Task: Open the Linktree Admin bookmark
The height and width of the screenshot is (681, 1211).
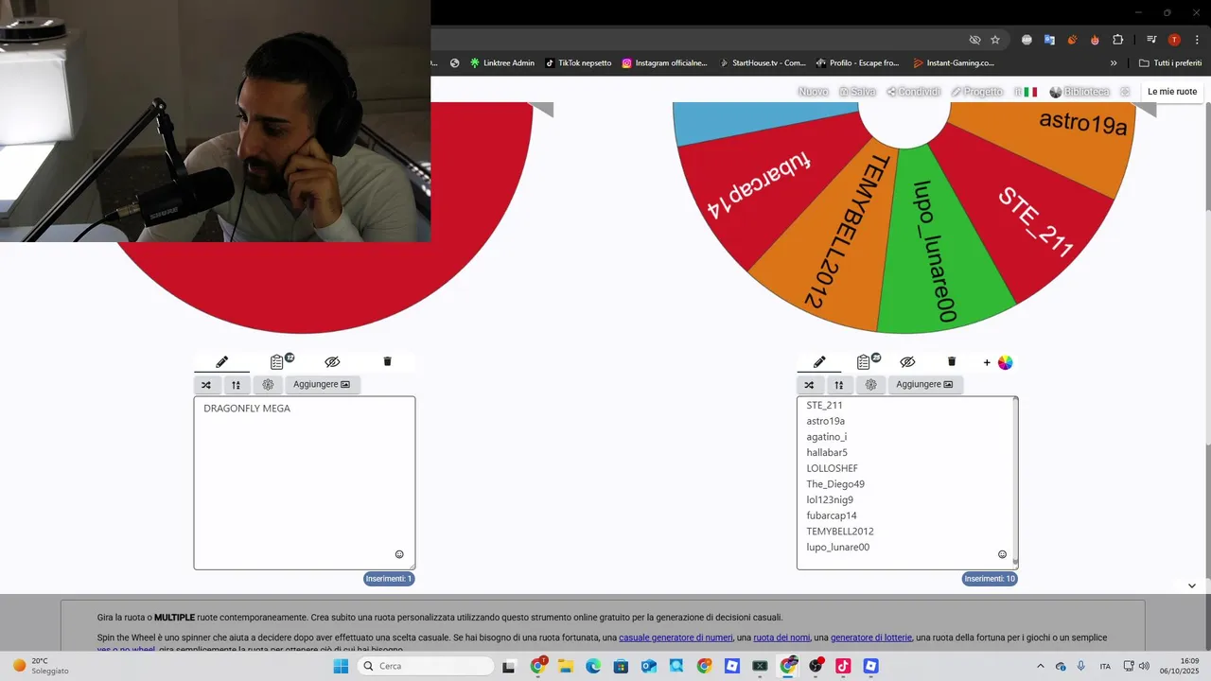Action: [501, 63]
